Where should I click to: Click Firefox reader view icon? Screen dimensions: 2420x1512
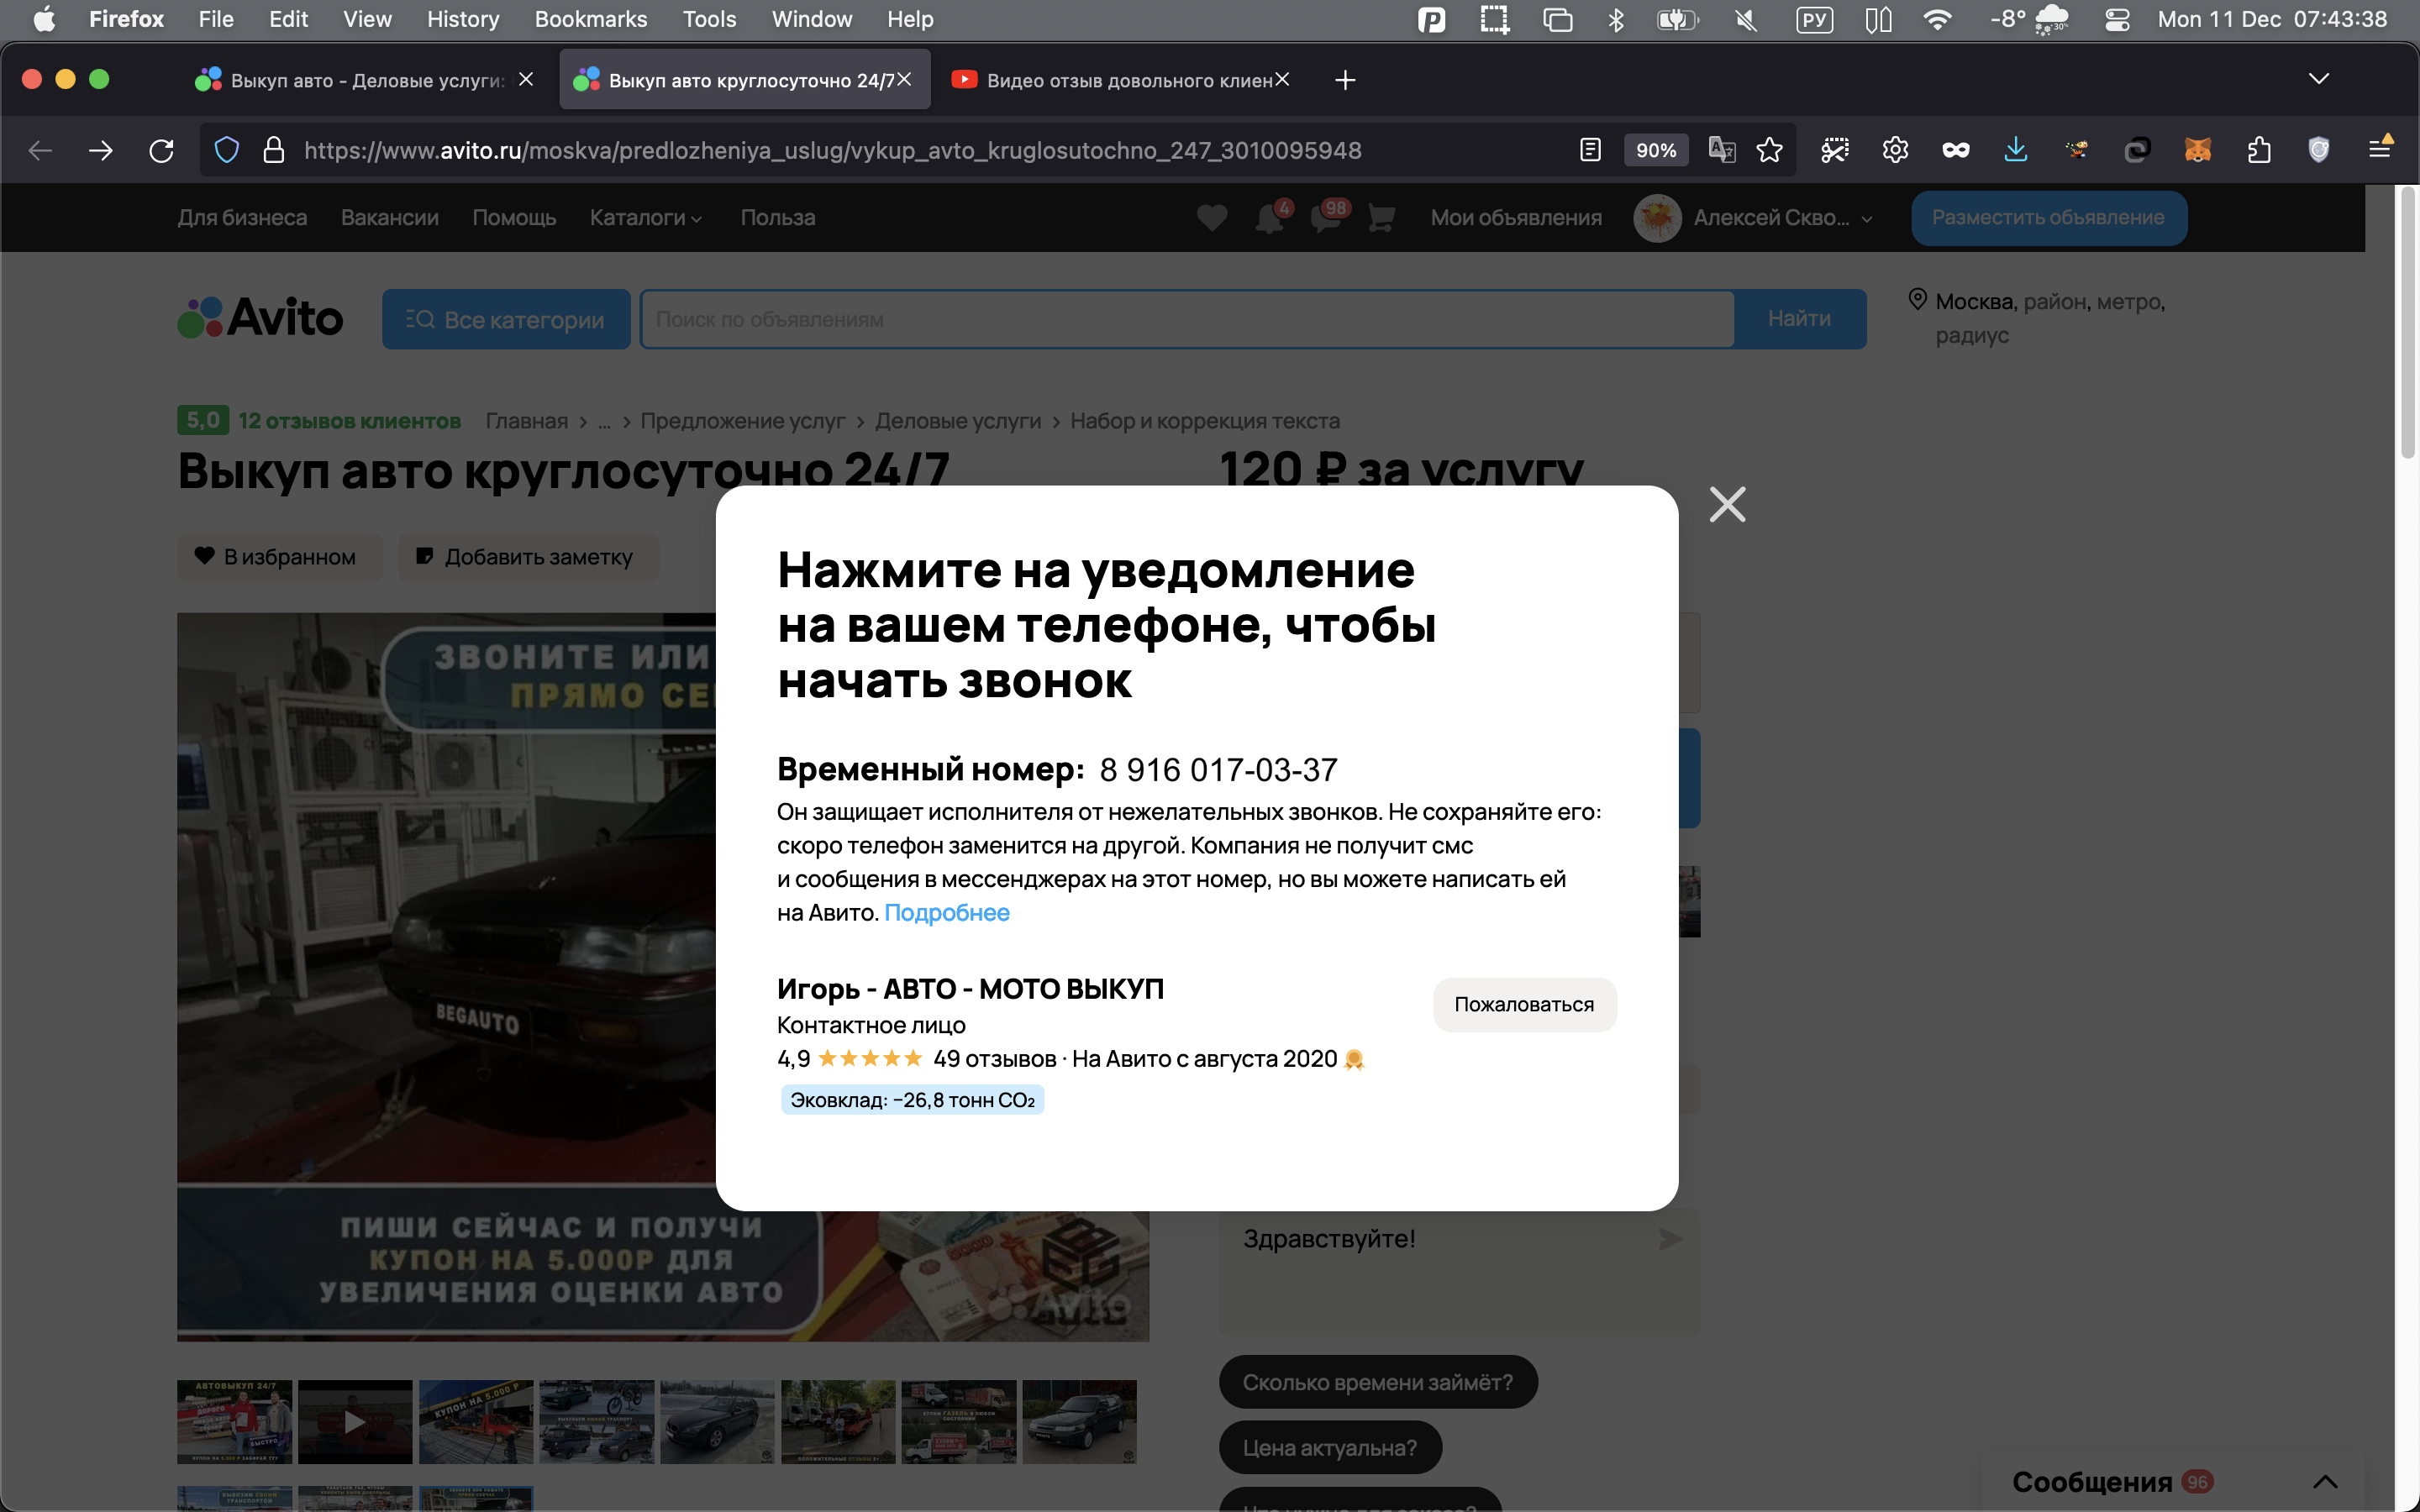1590,150
